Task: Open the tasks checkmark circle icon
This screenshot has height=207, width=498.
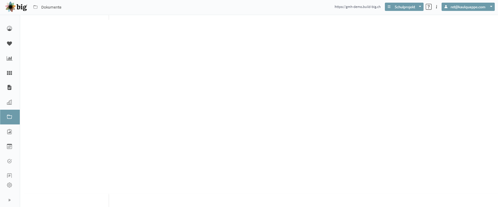Action: (9, 161)
